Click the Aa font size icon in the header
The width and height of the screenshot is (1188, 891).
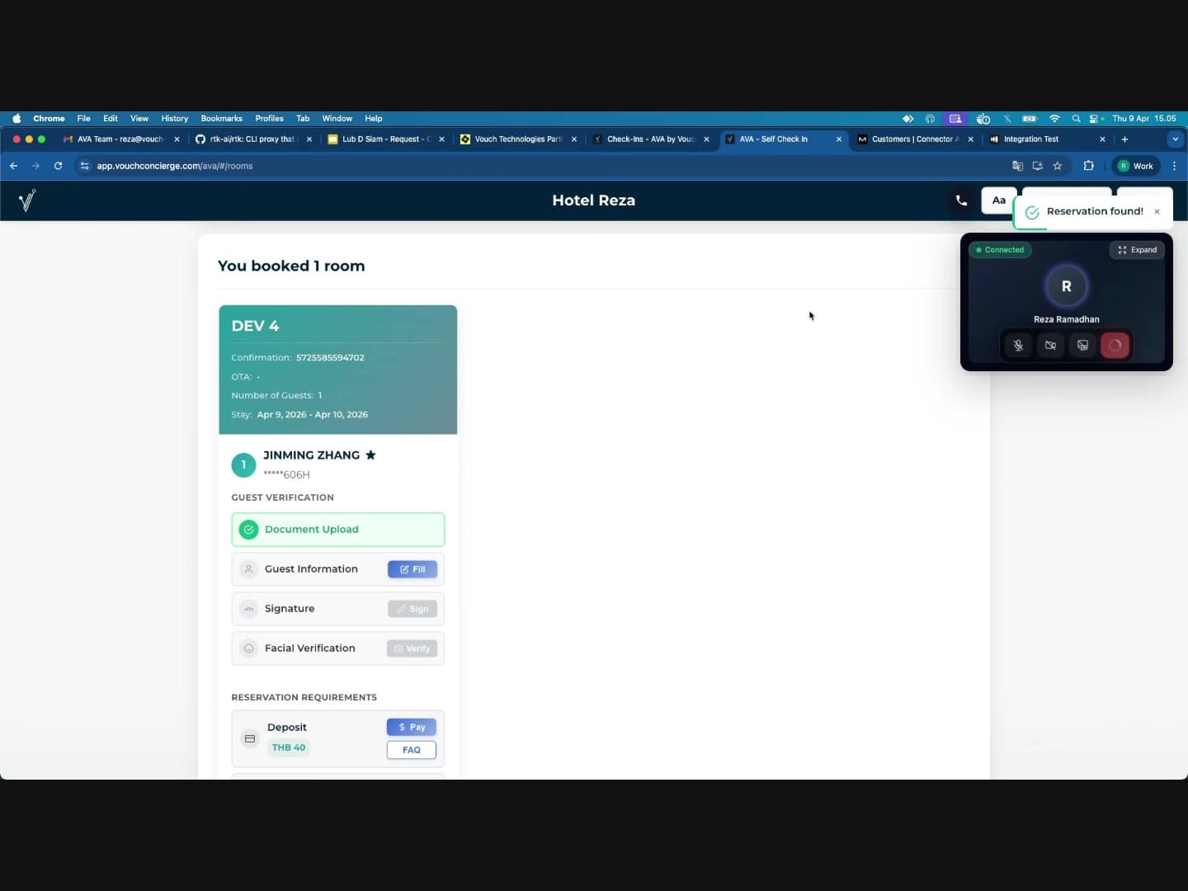tap(998, 200)
